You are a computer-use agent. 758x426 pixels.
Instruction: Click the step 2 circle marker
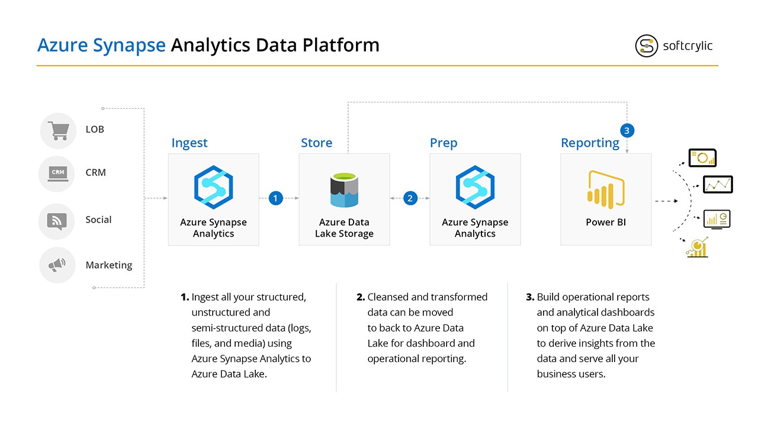point(410,198)
